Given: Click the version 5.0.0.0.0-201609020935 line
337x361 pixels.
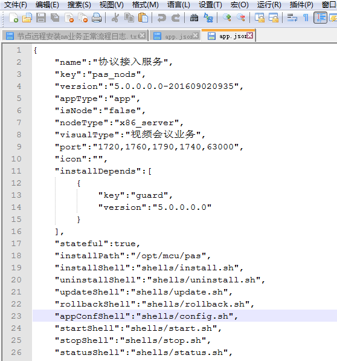Looking at the screenshot, I should 149,86.
